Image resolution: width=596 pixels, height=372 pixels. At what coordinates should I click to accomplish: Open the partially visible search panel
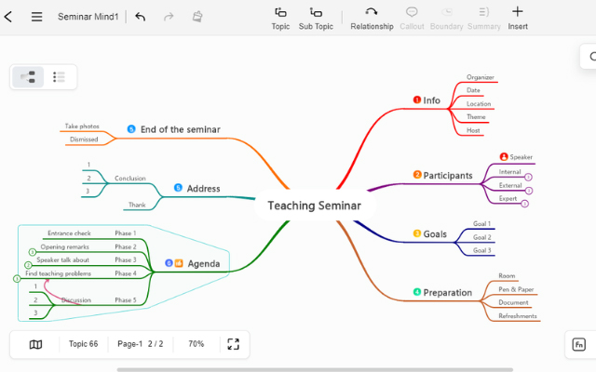tap(589, 57)
